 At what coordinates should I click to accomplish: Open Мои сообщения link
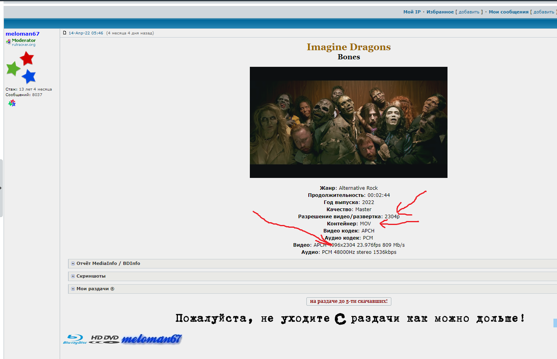(508, 12)
